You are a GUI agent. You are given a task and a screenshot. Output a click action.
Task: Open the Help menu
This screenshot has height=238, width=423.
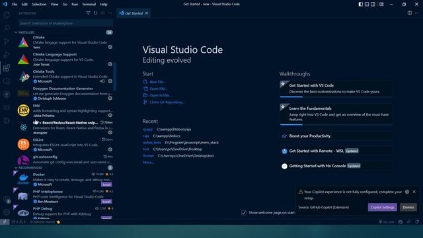tap(104, 5)
